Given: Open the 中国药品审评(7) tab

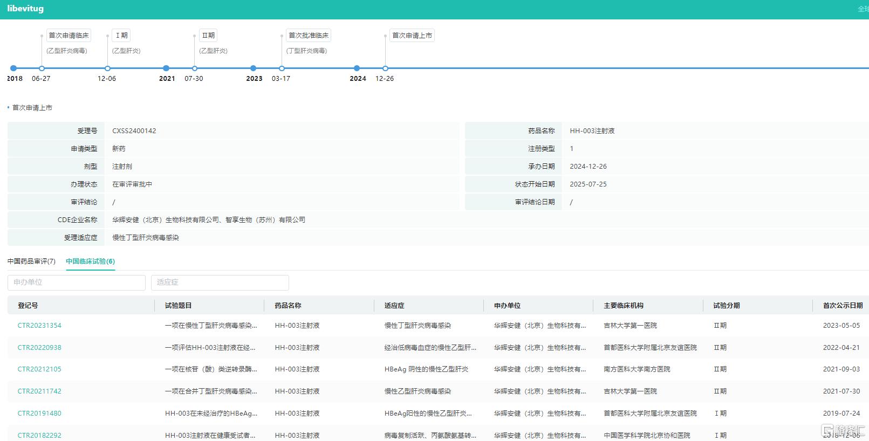Looking at the screenshot, I should pyautogui.click(x=31, y=261).
